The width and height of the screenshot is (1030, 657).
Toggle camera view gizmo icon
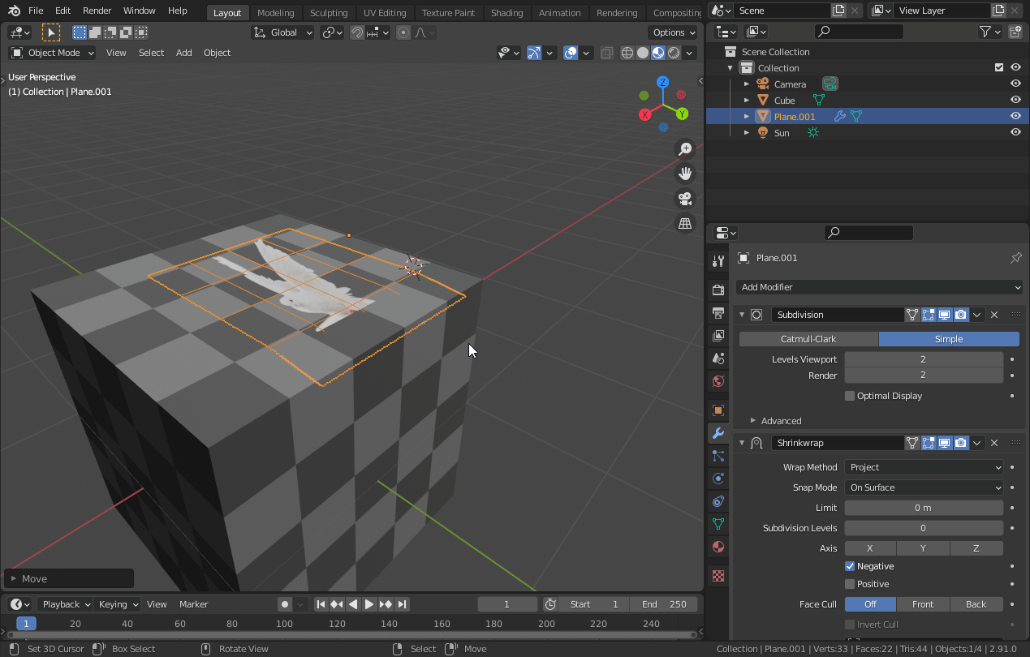tap(685, 199)
